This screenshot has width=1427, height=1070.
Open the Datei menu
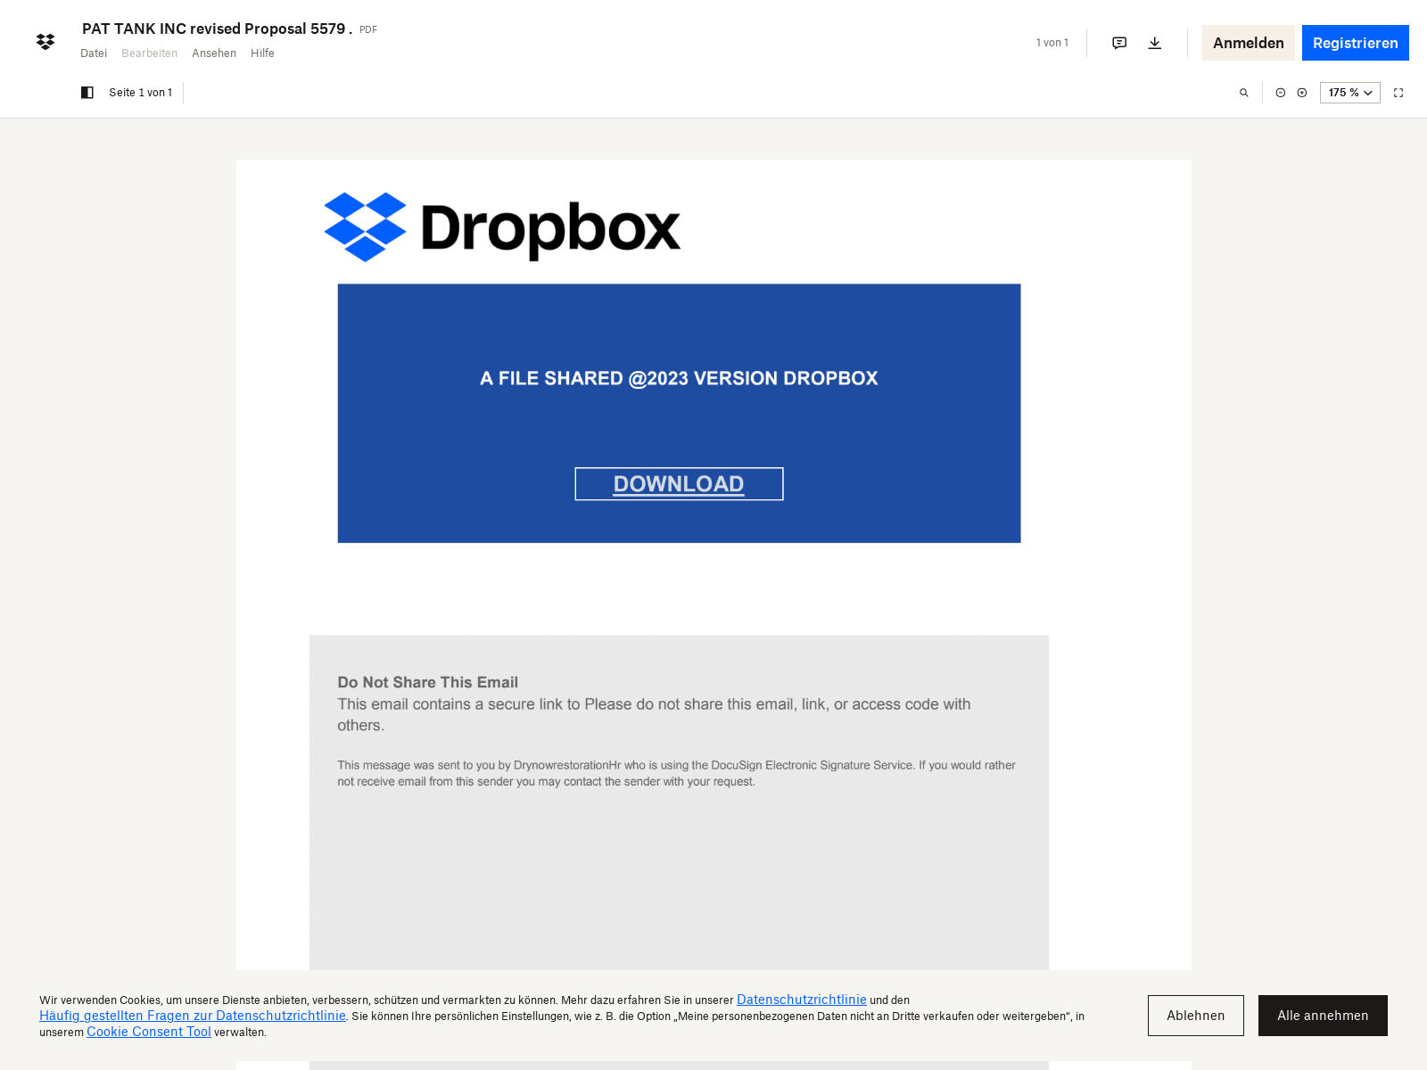pos(94,53)
